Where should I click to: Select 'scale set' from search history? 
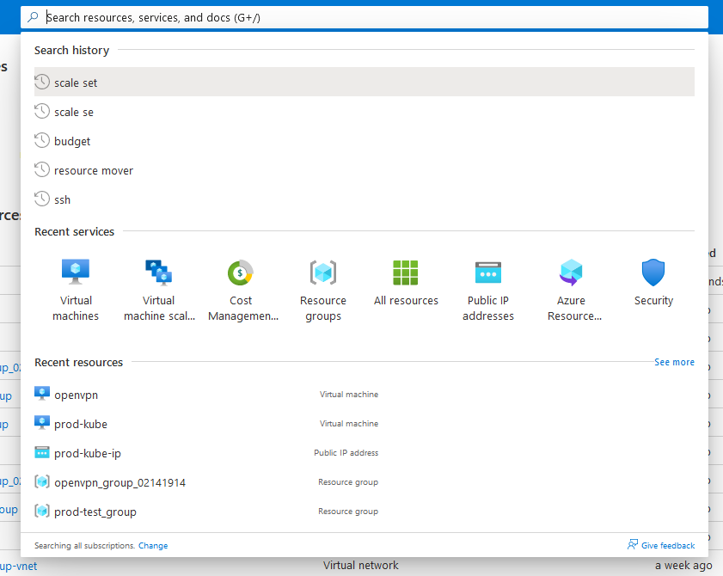365,82
